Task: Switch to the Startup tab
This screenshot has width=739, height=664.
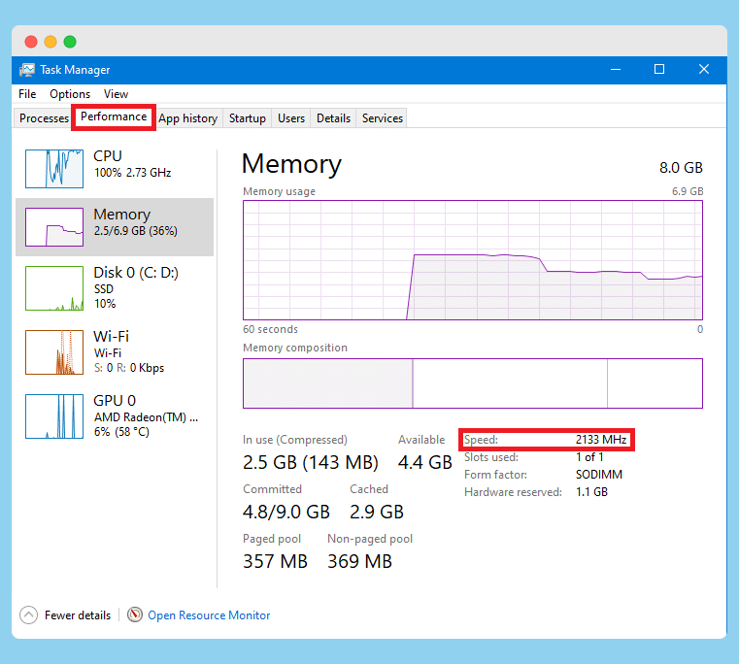Action: (248, 118)
